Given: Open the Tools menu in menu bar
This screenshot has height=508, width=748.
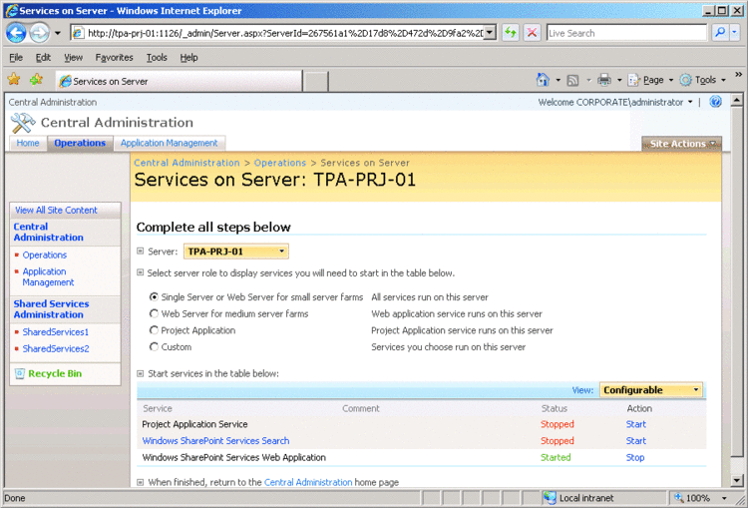Looking at the screenshot, I should pos(157,57).
